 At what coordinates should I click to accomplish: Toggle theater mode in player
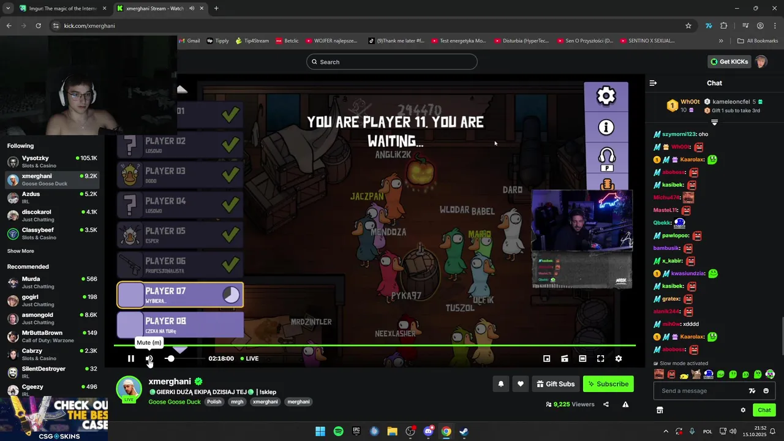point(582,358)
